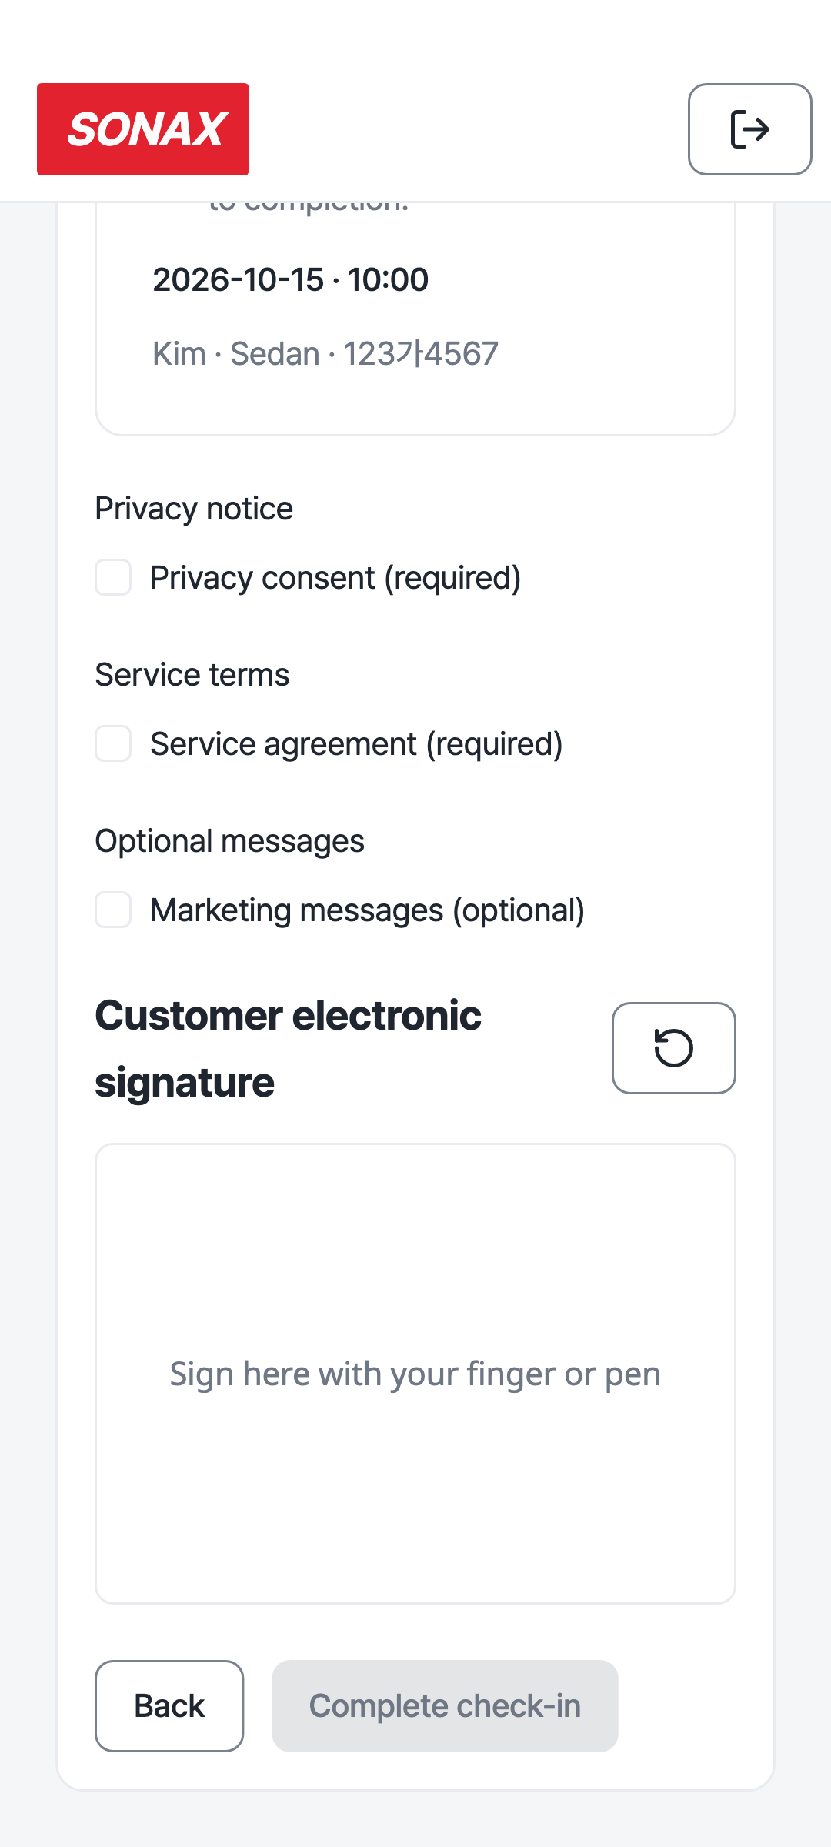Click the "Sign here with your finger or pen" placeholder

click(415, 1374)
